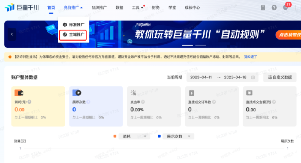
Task: Click the clipboard icon on 直接成交订单数 card
Action: [x=191, y=93]
